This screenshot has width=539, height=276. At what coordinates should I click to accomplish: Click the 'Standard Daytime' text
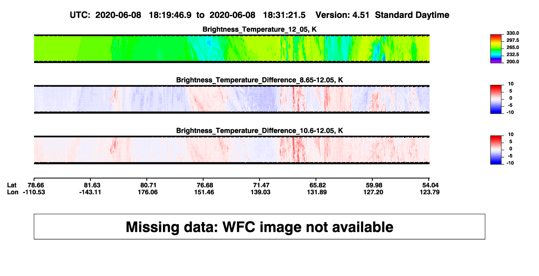pos(412,15)
